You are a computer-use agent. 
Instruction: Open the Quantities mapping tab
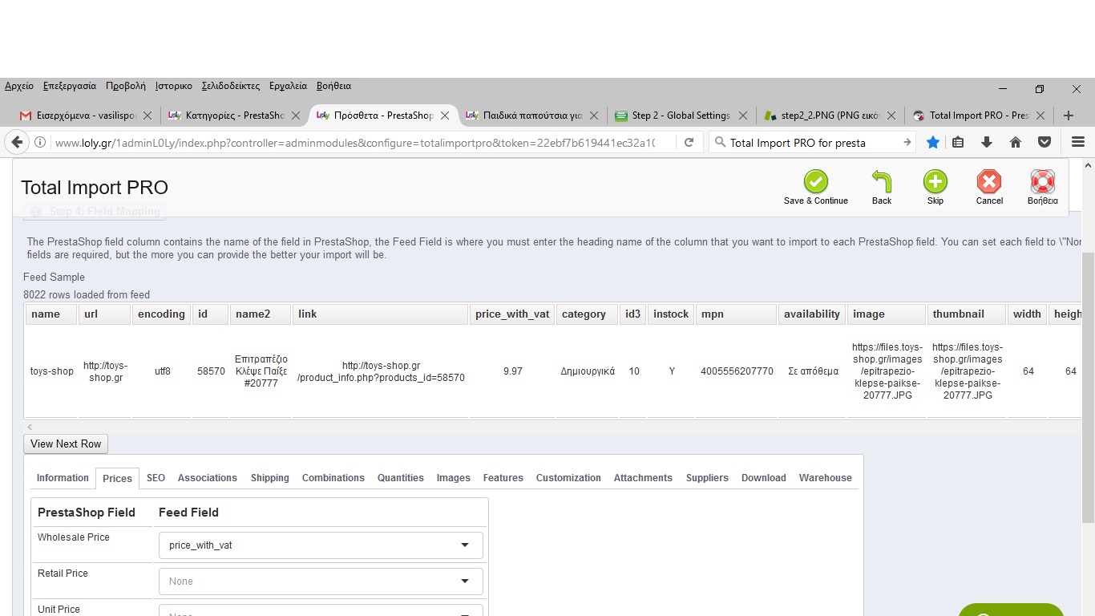[401, 478]
